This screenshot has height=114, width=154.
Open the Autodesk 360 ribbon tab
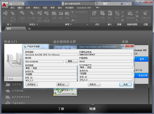84,8
